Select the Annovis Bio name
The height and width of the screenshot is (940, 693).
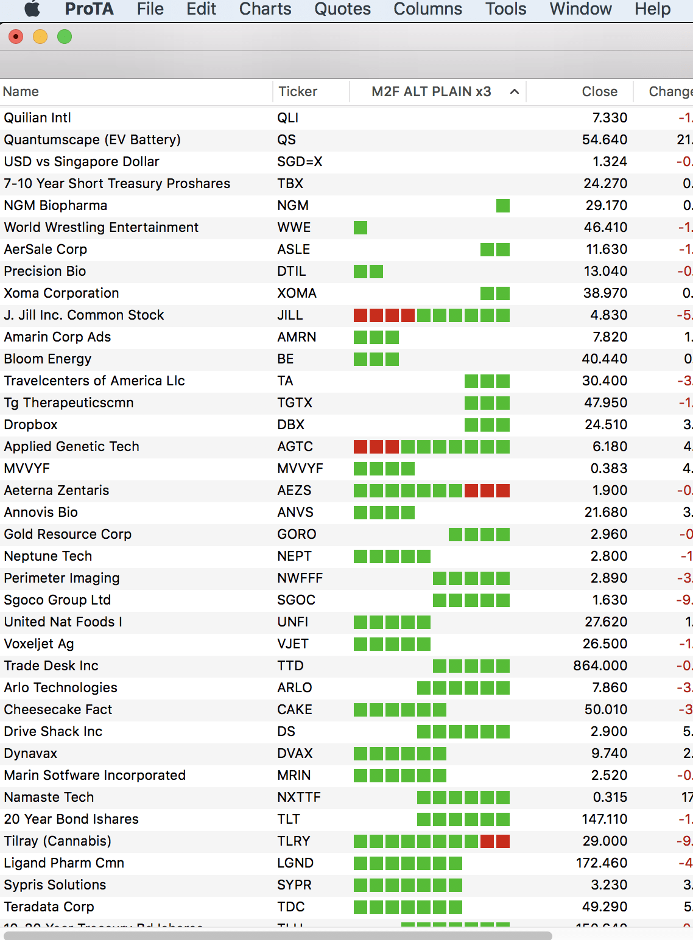(41, 513)
